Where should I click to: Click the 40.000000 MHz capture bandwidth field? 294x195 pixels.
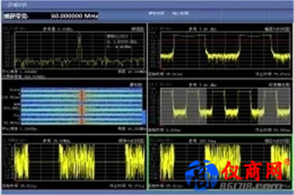coord(74,16)
